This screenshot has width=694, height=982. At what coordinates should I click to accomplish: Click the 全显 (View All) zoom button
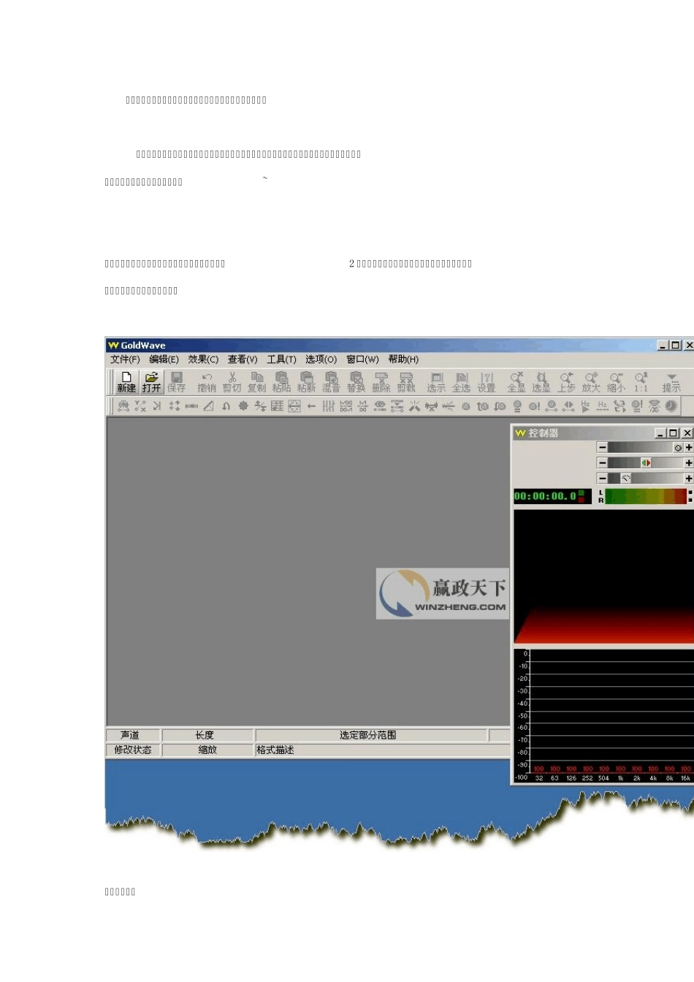pyautogui.click(x=516, y=382)
